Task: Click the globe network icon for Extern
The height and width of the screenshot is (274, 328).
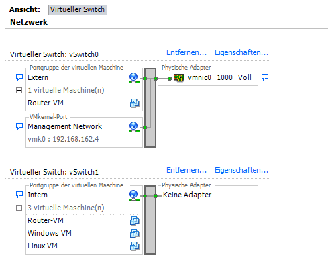Action: (x=135, y=78)
